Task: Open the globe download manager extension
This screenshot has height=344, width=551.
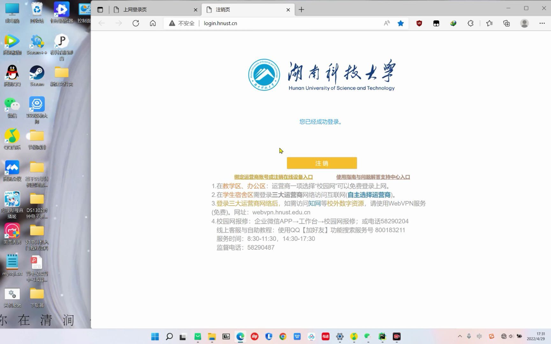Action: pyautogui.click(x=453, y=23)
